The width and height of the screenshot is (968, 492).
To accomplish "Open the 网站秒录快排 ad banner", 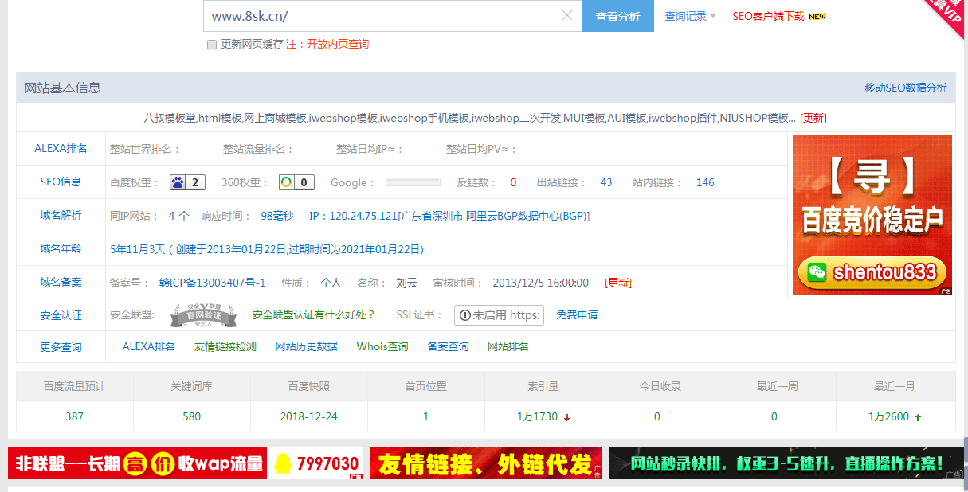I will coord(786,463).
